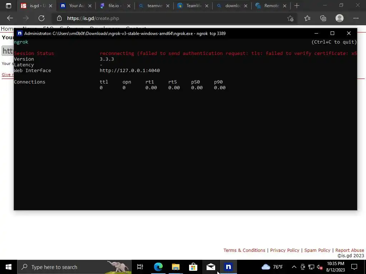Click the reconnecting error message text
The height and width of the screenshot is (274, 366).
(x=228, y=54)
